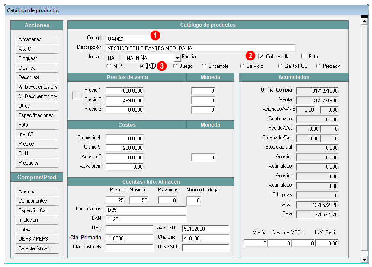Uncheck the Color y talla checkbox
Viewport: 372px width, 267px height.
(x=261, y=57)
